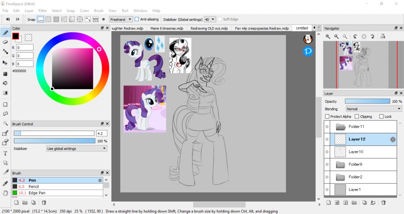Select the Dot tool

pos(5,51)
